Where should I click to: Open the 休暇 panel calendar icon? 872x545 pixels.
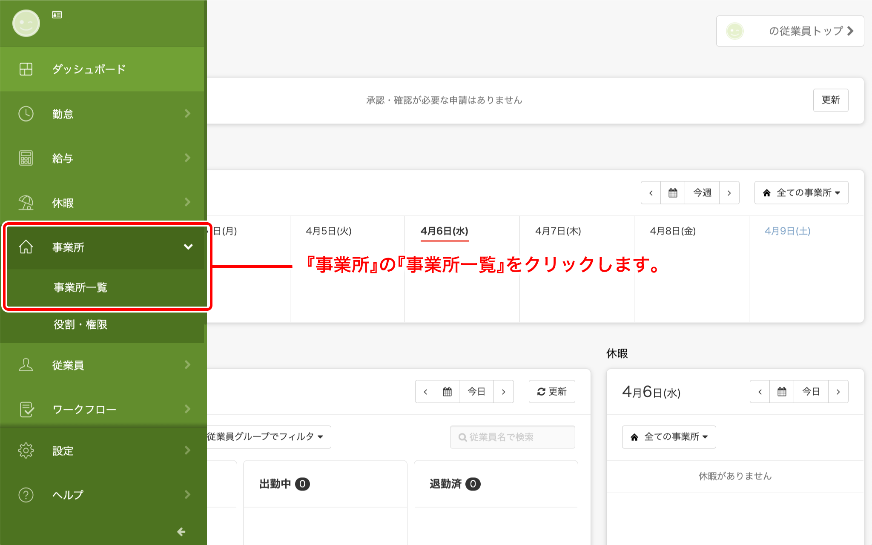point(782,392)
